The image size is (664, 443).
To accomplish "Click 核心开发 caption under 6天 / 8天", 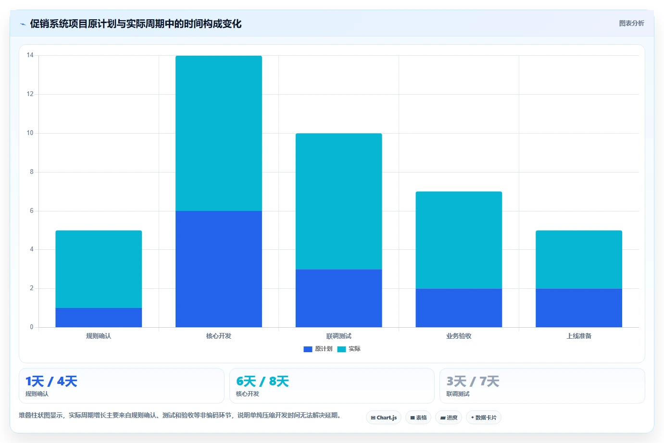I will (x=248, y=394).
